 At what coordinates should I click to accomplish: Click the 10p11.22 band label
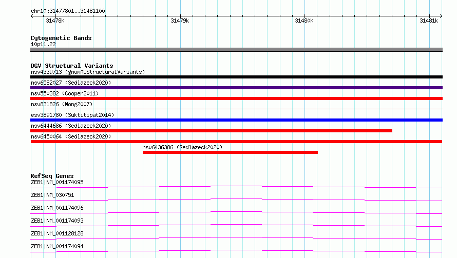point(43,44)
